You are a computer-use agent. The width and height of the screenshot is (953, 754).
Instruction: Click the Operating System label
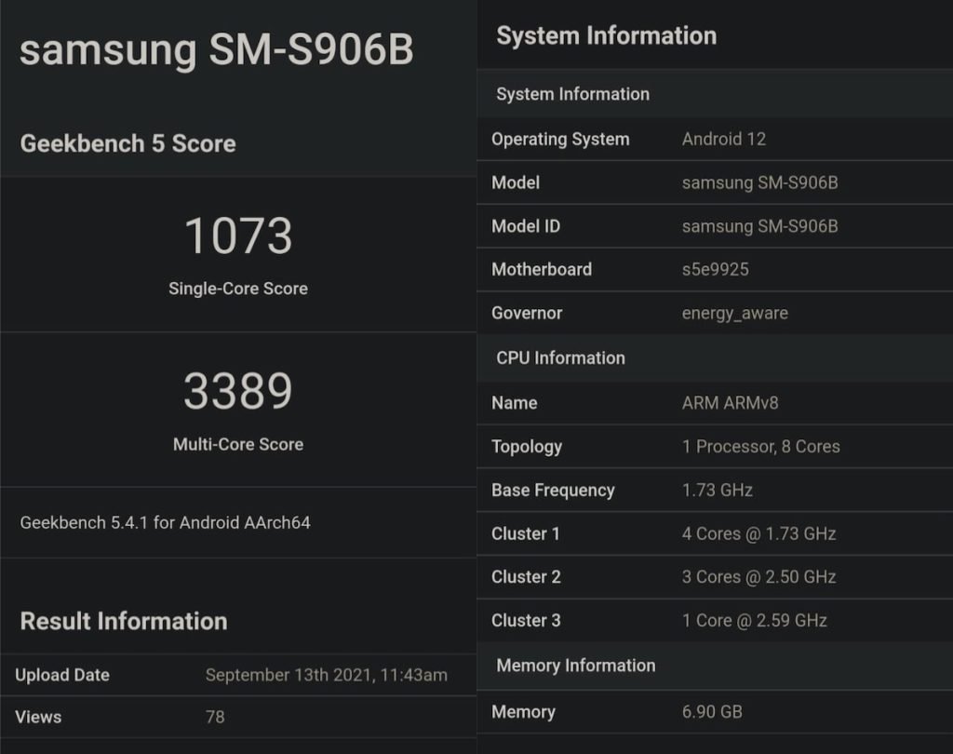click(560, 140)
